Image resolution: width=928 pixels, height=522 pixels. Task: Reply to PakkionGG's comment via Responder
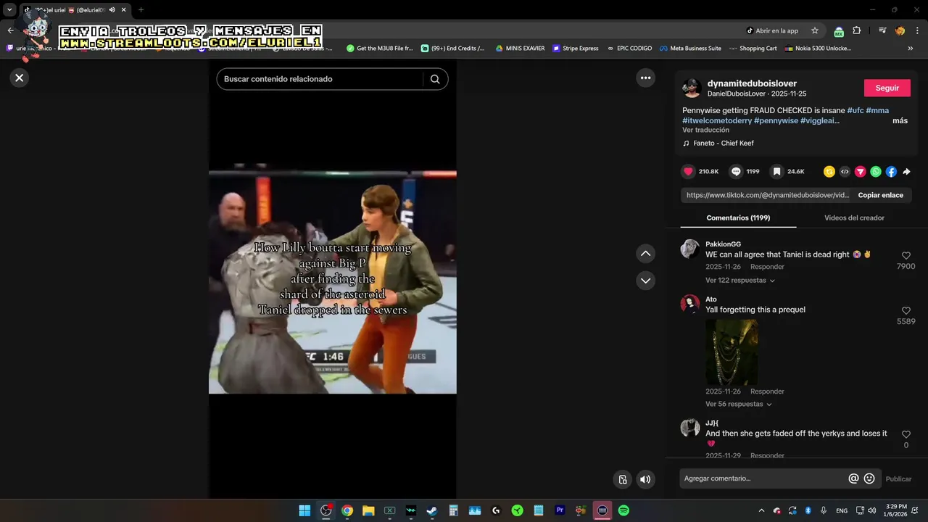pyautogui.click(x=767, y=267)
